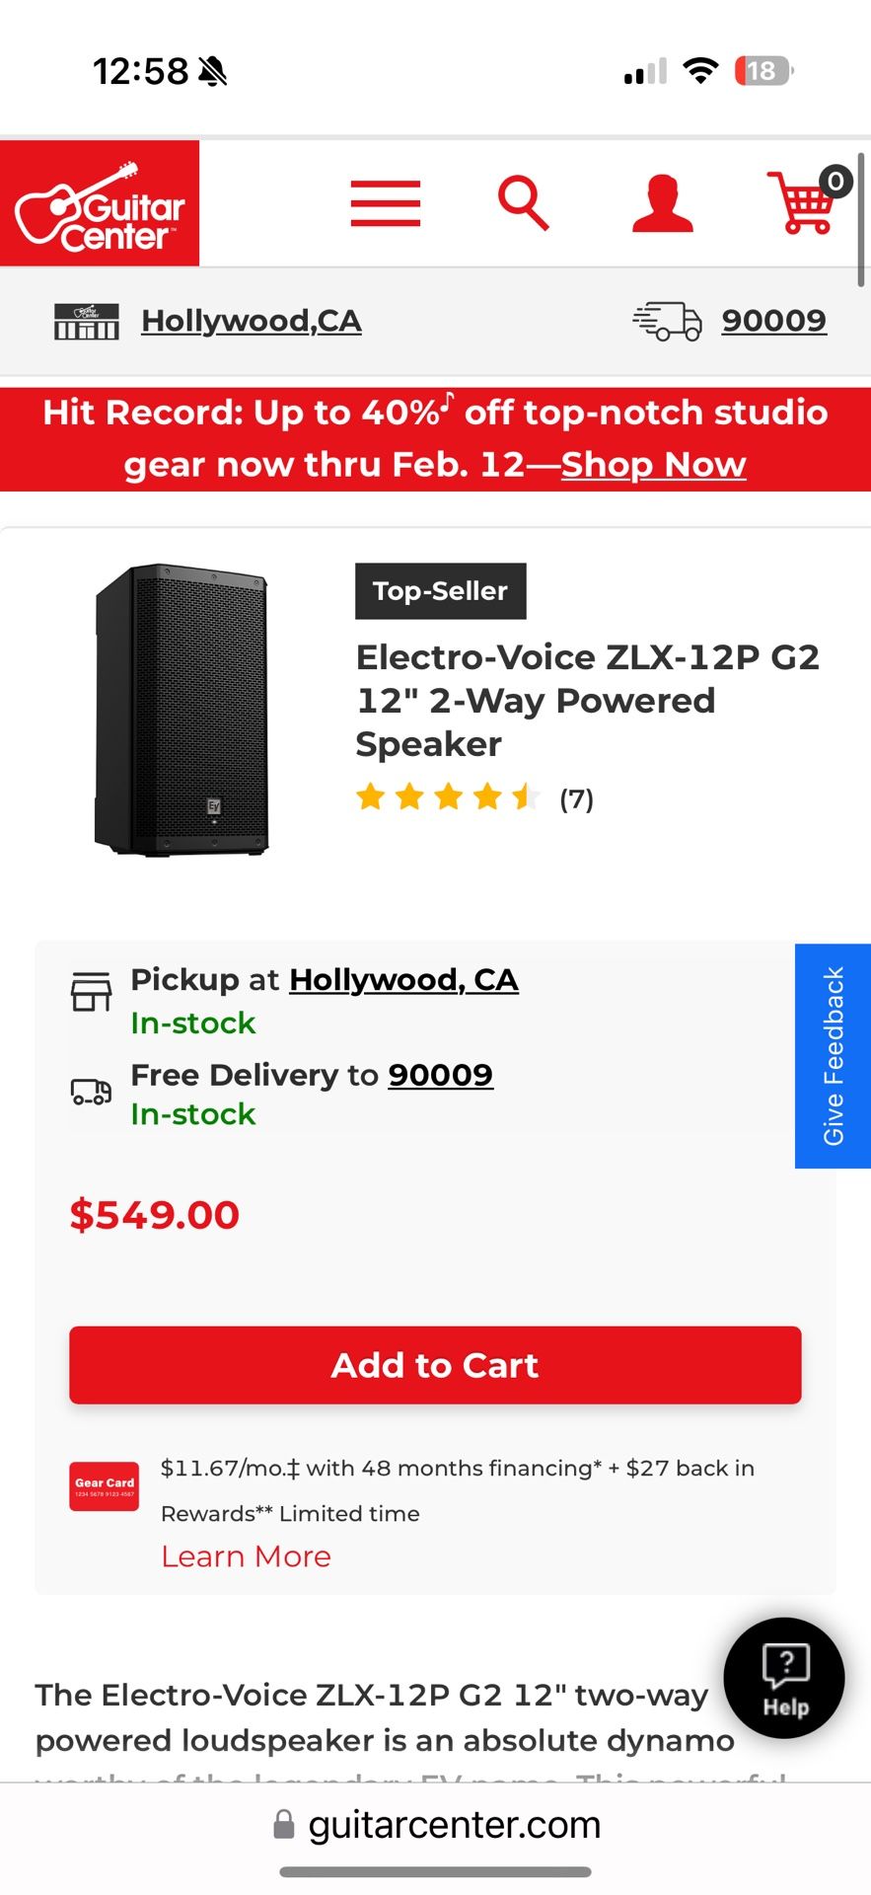
Task: Tap the Guitar Center logo
Action: click(100, 204)
